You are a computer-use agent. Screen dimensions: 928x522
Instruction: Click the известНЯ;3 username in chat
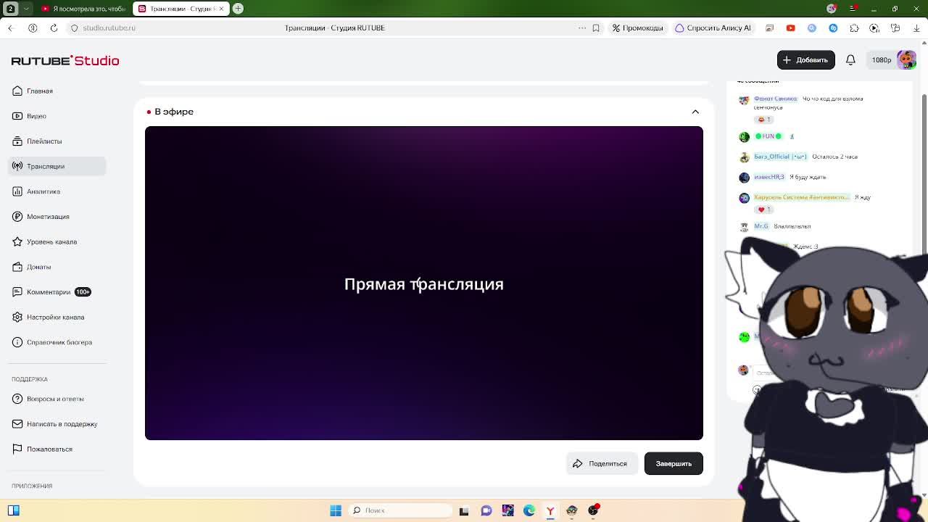pos(769,177)
